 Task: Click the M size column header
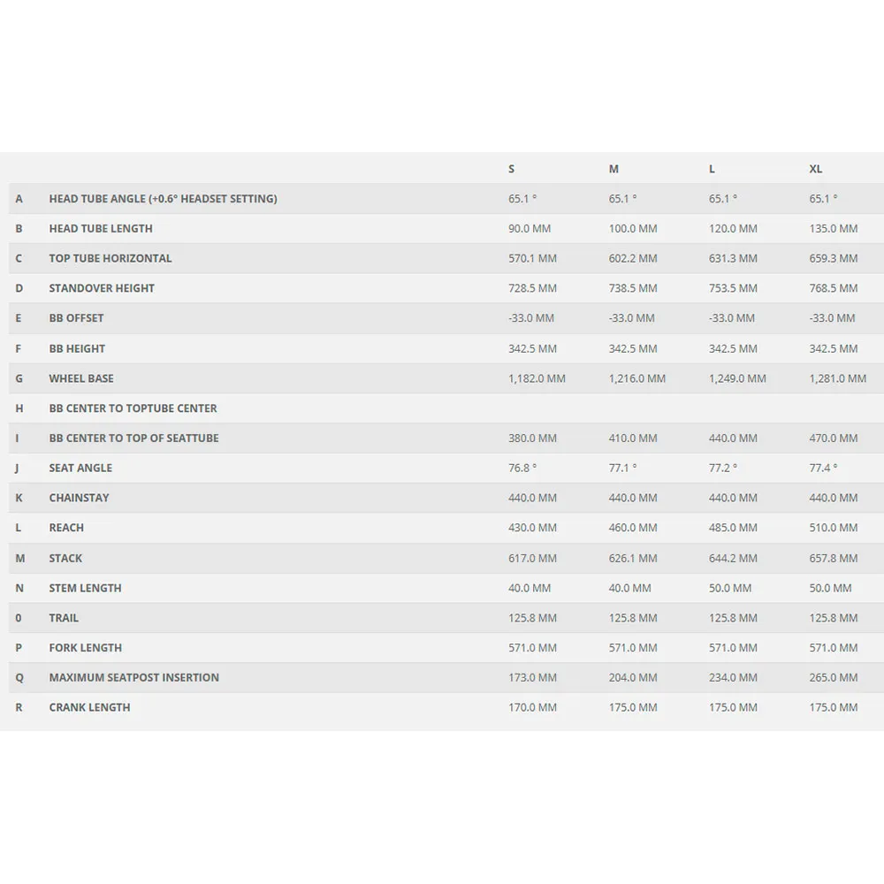click(x=613, y=169)
